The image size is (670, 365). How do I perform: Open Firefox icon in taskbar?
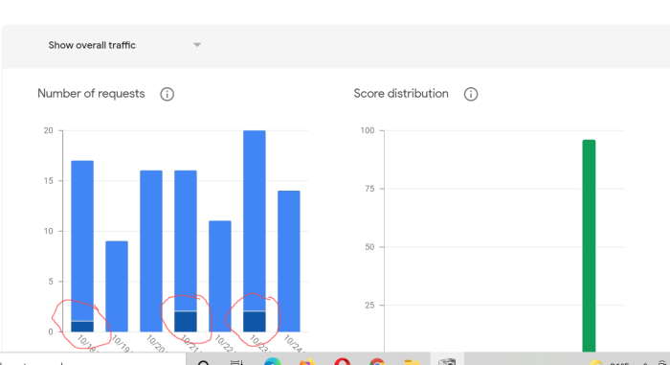[x=307, y=362]
